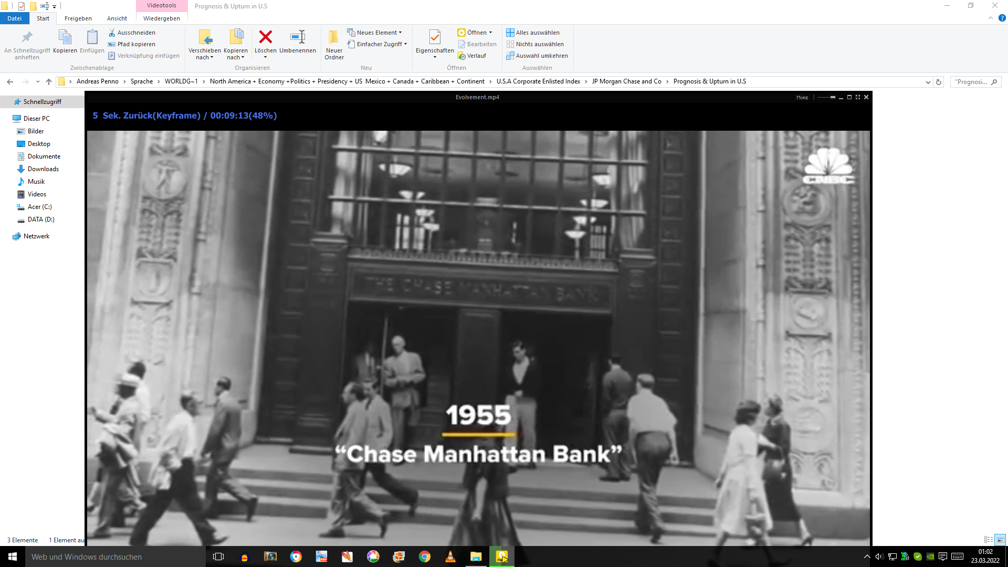Switch to the Start ribbon tab
The width and height of the screenshot is (1008, 567).
(43, 18)
